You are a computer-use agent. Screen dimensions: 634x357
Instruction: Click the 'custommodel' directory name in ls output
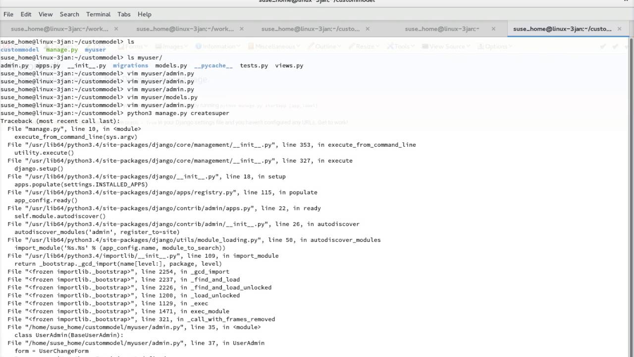point(20,50)
